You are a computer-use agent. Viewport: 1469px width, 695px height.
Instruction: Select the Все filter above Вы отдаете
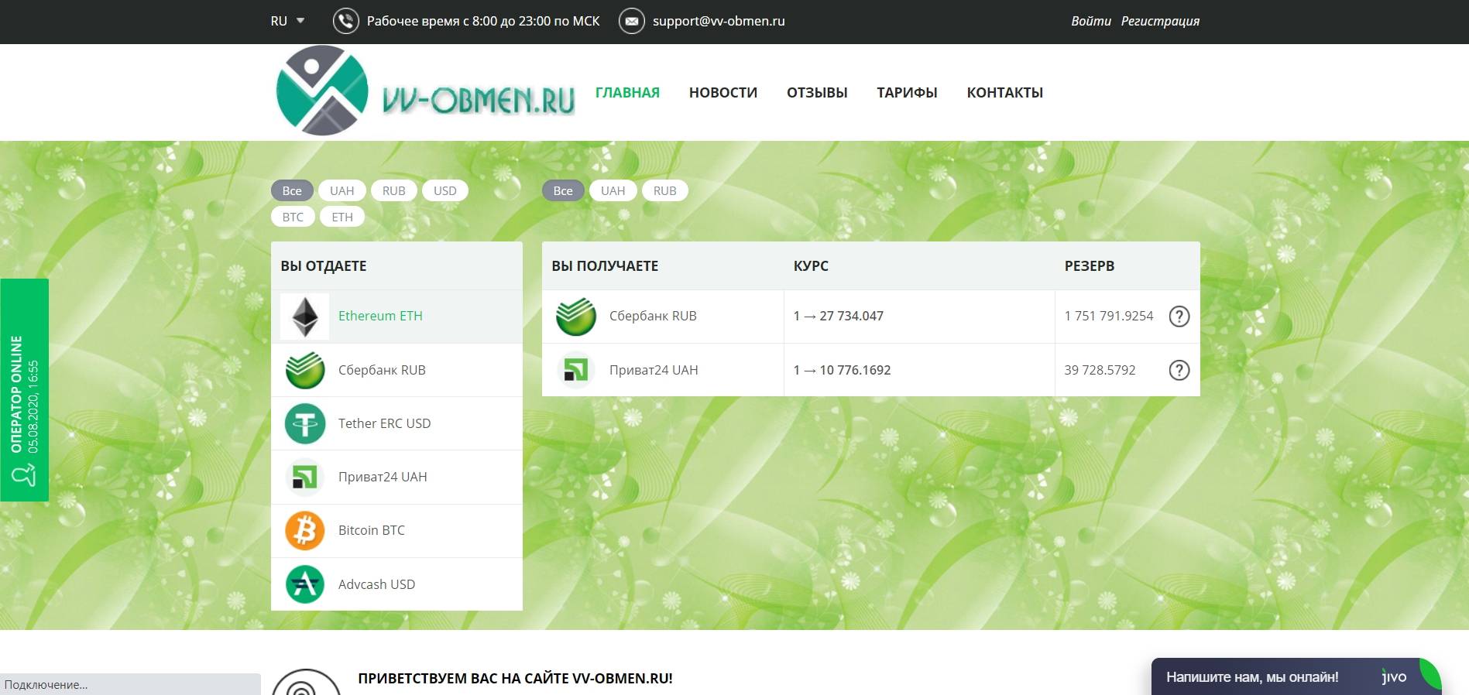point(292,190)
